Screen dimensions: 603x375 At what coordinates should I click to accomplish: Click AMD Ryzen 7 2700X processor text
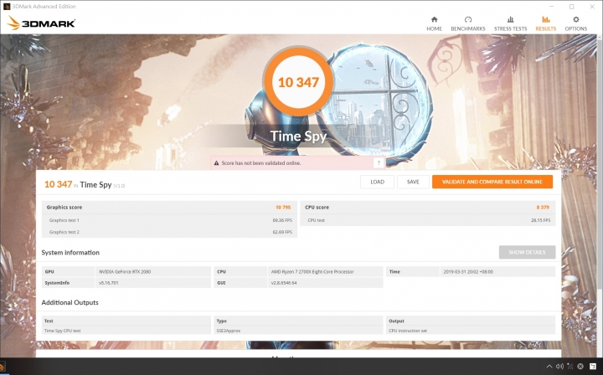pos(312,272)
